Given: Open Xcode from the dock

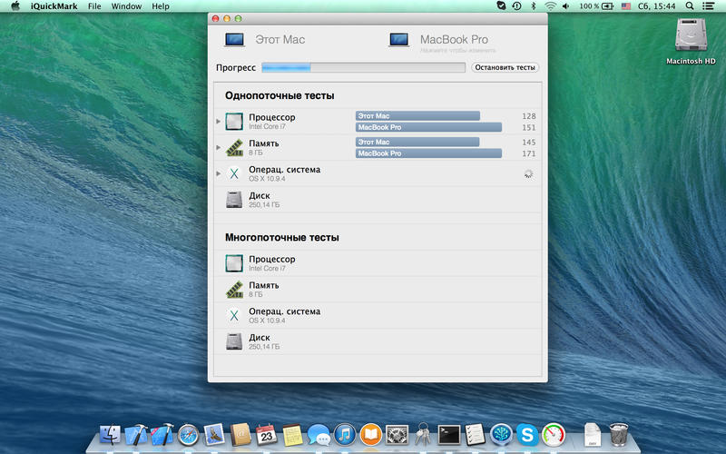Looking at the screenshot, I should (136, 435).
